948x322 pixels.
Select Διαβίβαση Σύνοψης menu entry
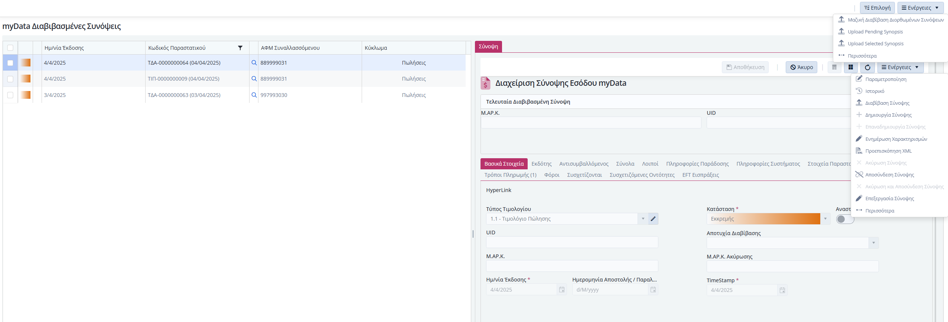coord(899,103)
